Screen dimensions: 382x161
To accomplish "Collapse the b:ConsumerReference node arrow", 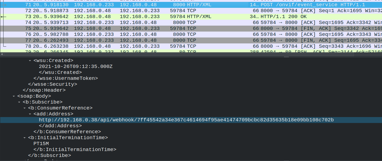I will point(25,108).
